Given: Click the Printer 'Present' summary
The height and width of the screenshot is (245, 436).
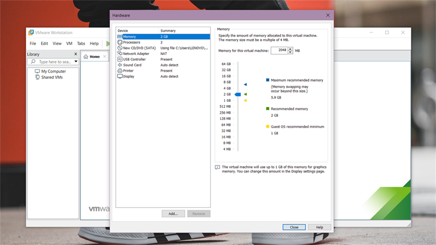Looking at the screenshot, I should click(166, 71).
